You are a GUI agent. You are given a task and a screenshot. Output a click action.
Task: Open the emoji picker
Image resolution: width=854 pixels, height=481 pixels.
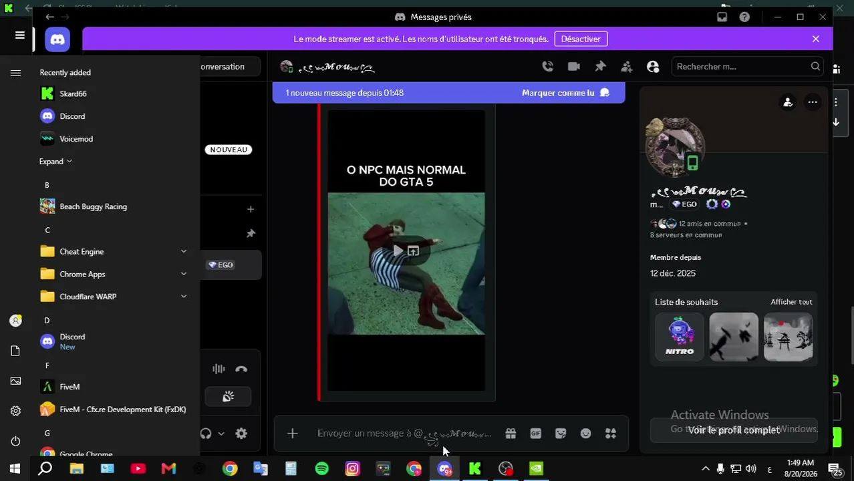point(585,434)
